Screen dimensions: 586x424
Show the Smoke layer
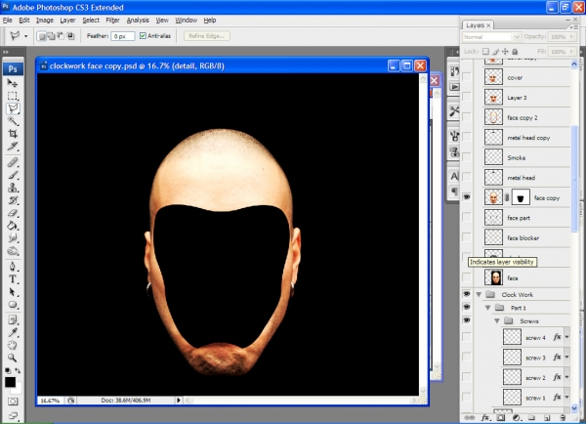coord(467,157)
